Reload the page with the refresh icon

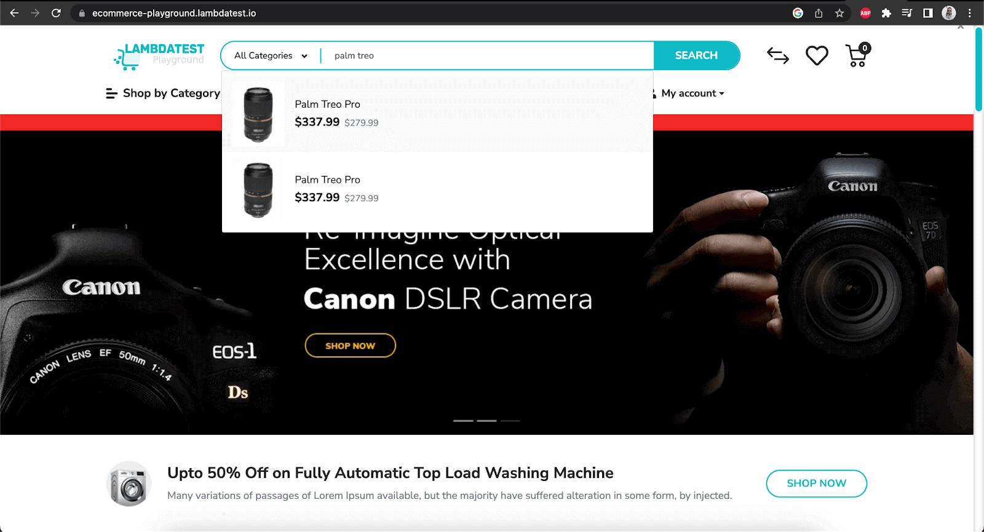[x=56, y=13]
